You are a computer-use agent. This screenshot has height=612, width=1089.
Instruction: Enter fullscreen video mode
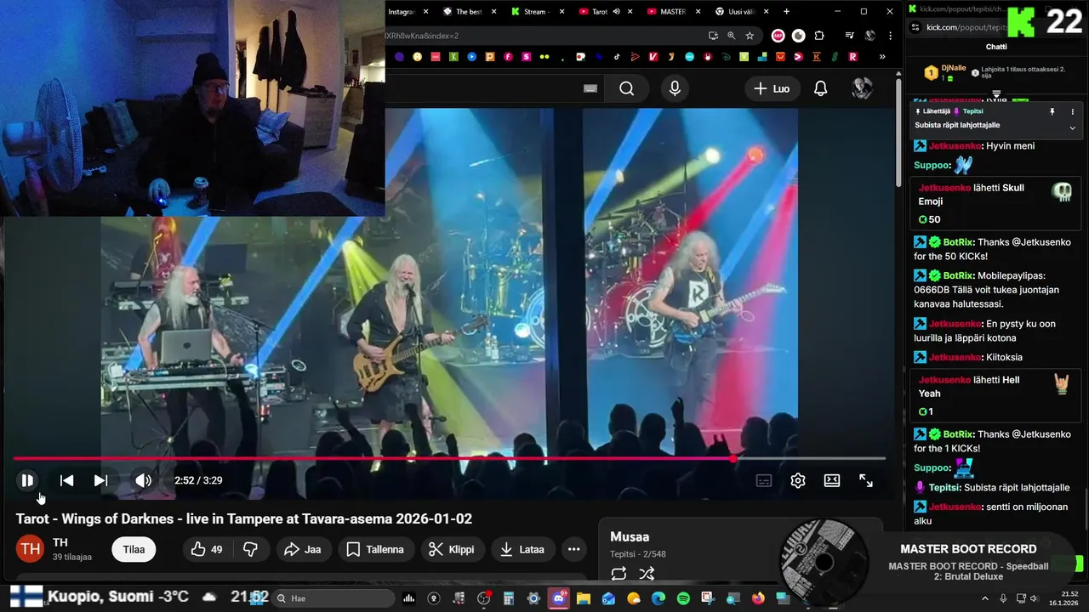(x=866, y=480)
